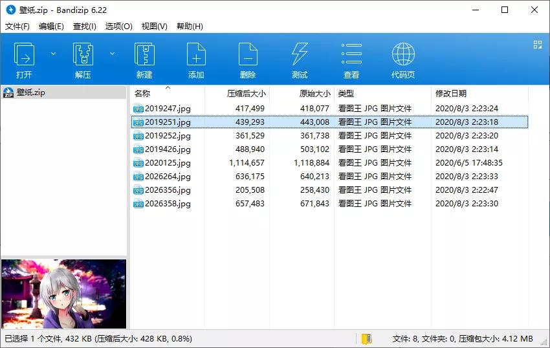Click the JPG icon of 2026264.jpg
Image resolution: width=550 pixels, height=348 pixels.
(138, 177)
